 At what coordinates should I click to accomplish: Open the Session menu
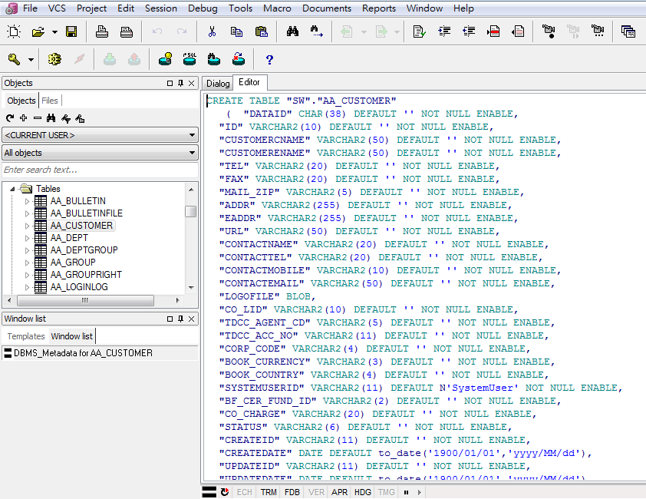[160, 8]
